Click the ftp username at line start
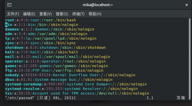Screen dimensions: 192x106 [9, 70]
